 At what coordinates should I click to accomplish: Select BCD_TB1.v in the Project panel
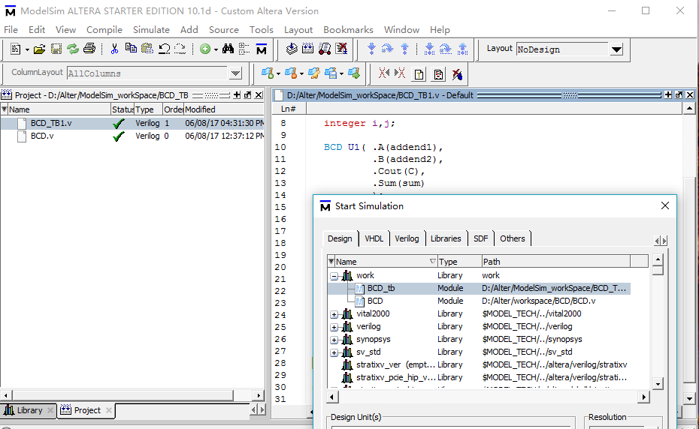pos(132,123)
